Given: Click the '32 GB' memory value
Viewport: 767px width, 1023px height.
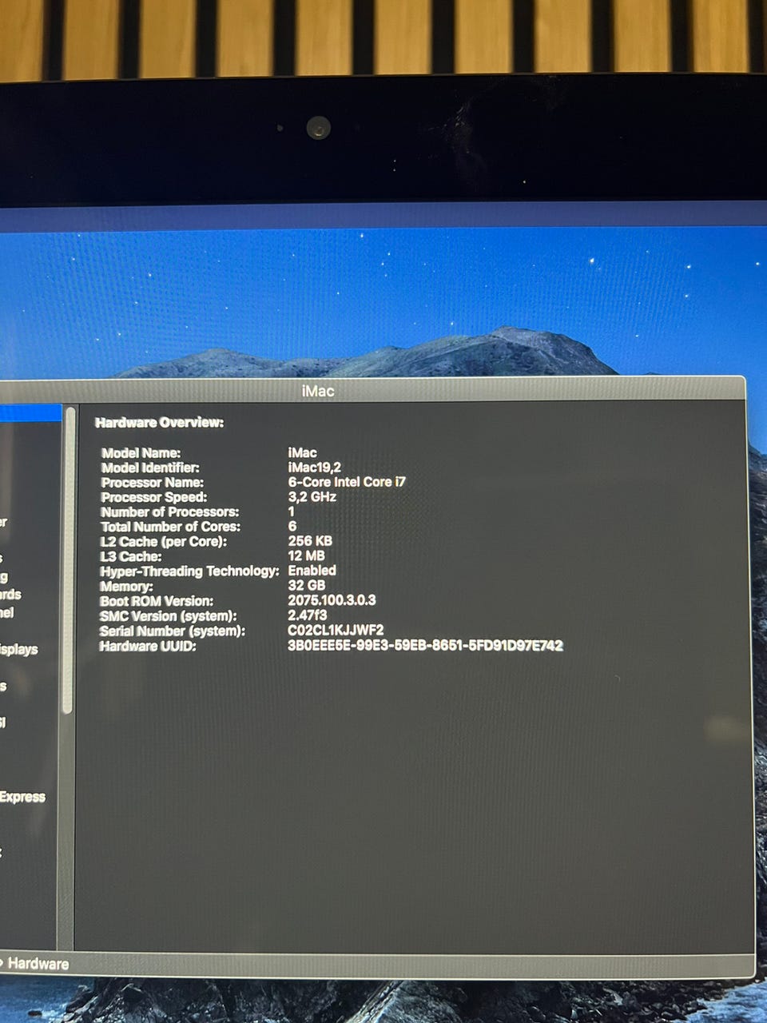Looking at the screenshot, I should point(307,585).
